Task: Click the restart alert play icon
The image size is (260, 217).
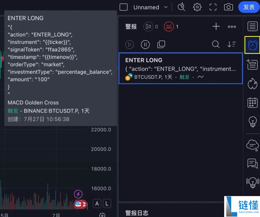Action: coord(130,45)
